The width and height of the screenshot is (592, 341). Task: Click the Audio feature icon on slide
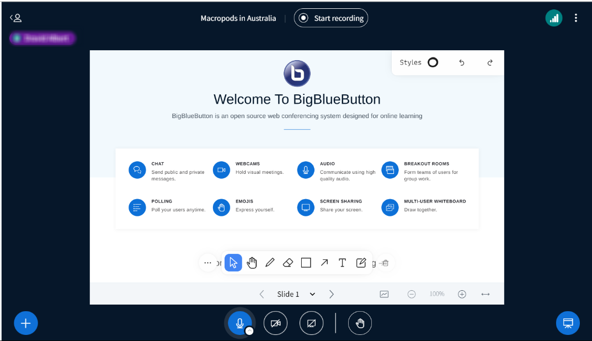tap(306, 170)
